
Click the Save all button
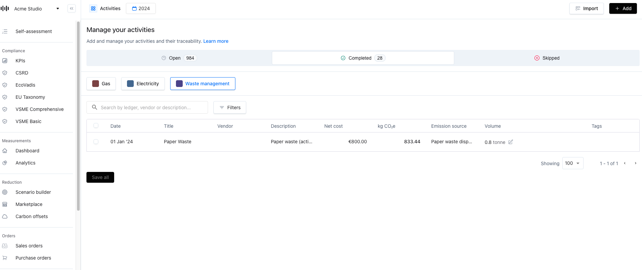[100, 177]
